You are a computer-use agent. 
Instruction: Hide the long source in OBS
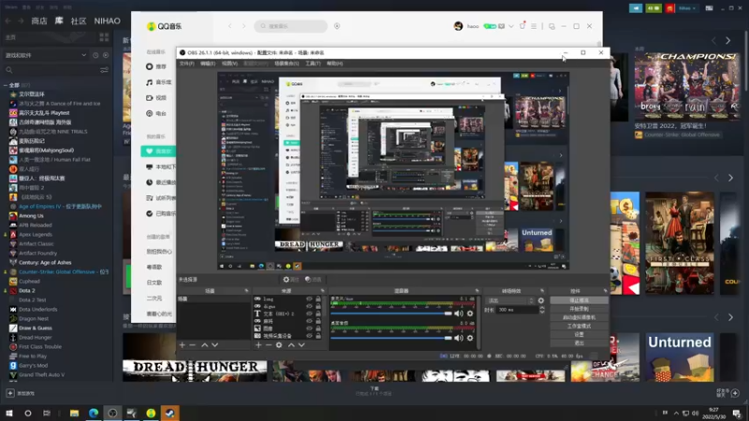tap(309, 299)
